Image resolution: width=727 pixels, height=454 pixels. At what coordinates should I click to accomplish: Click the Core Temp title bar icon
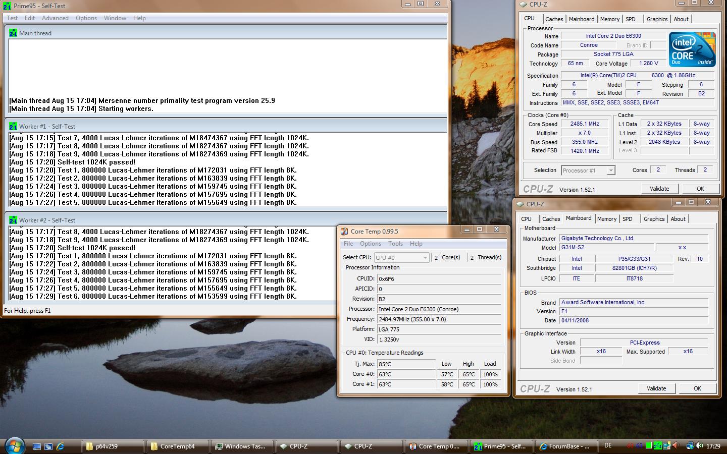(x=344, y=231)
